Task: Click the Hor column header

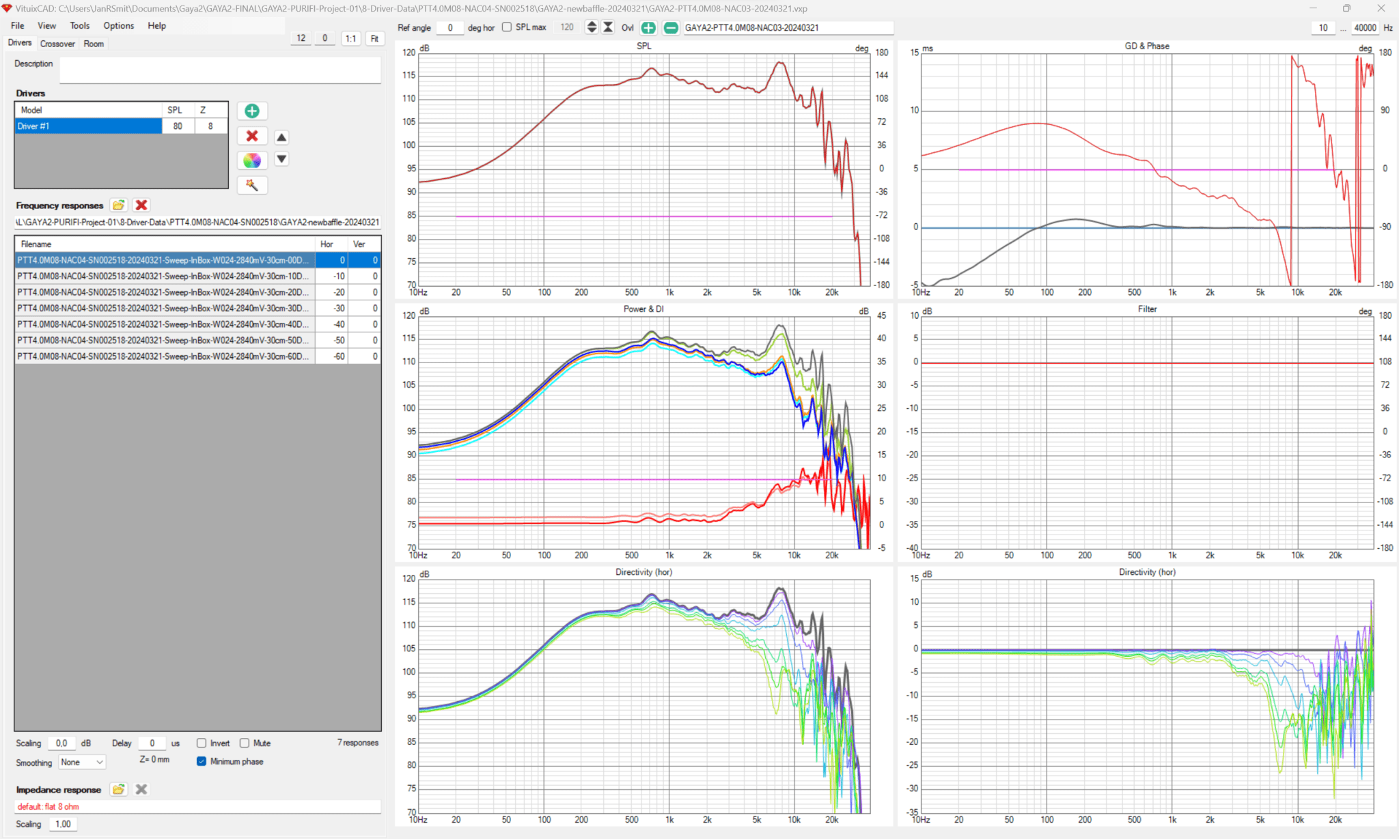Action: point(331,244)
